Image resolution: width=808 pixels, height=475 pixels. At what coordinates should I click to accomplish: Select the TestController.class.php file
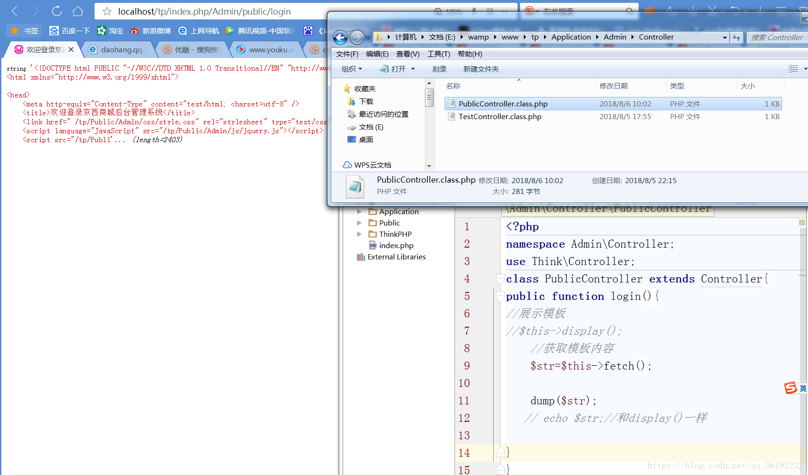coord(613,116)
